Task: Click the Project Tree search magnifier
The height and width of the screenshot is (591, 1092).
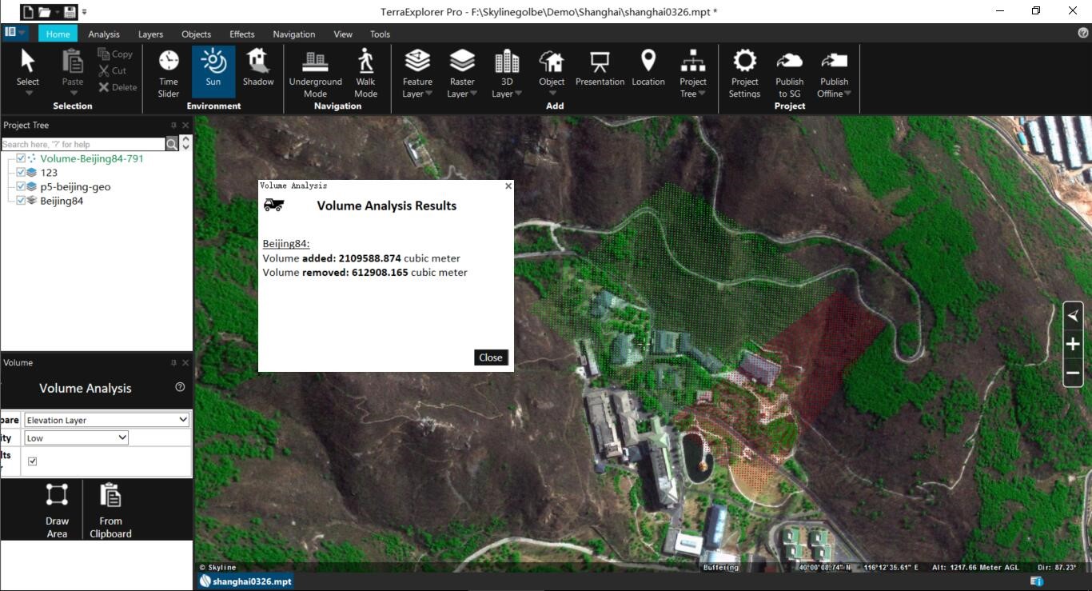Action: point(172,144)
